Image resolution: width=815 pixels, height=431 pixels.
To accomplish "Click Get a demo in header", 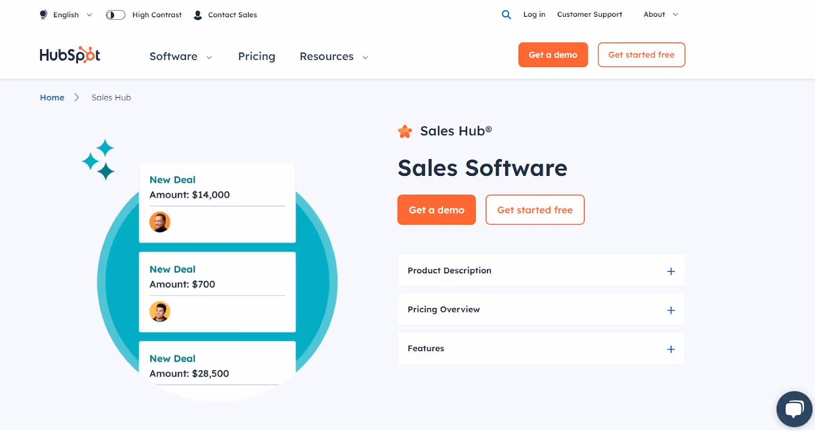I will point(553,55).
